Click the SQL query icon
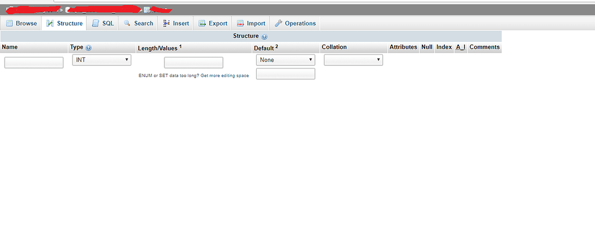Screen dimensions: 595x248 [x=95, y=23]
